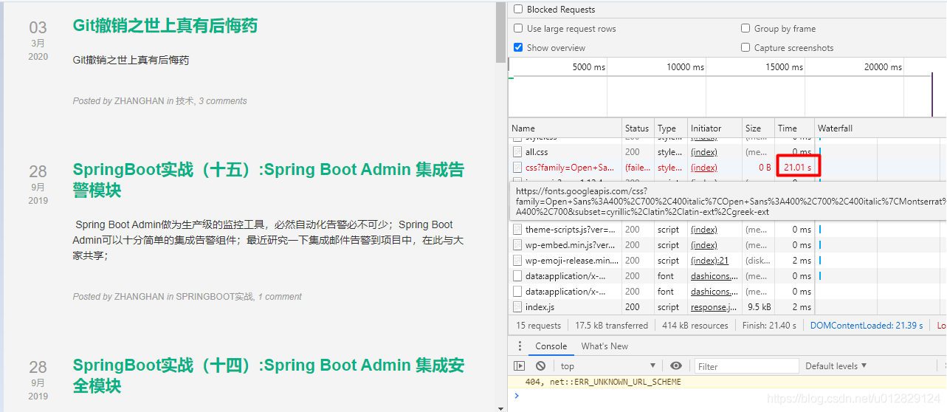Switch to the What's New tab
Viewport: 947px width, 412px height.
pos(605,346)
